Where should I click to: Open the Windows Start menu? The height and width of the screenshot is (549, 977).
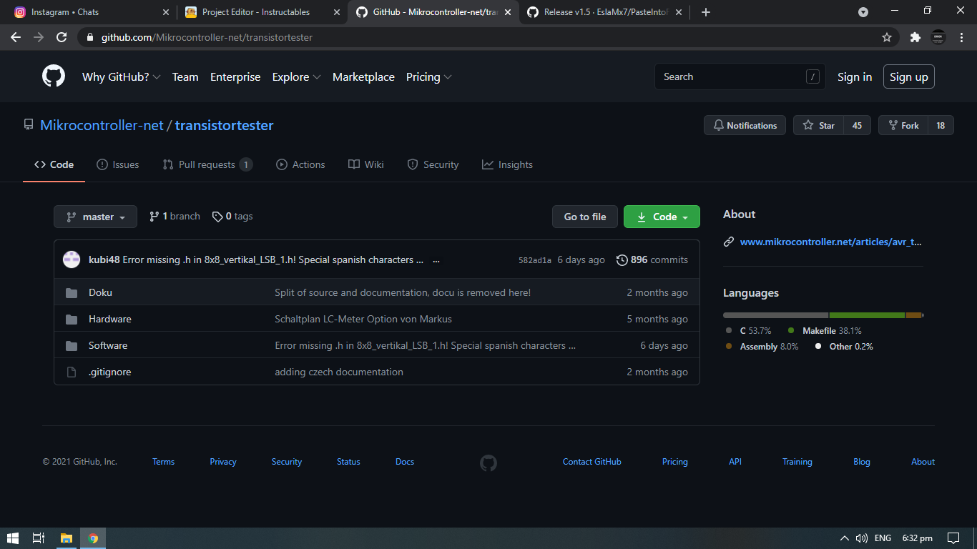pos(13,538)
